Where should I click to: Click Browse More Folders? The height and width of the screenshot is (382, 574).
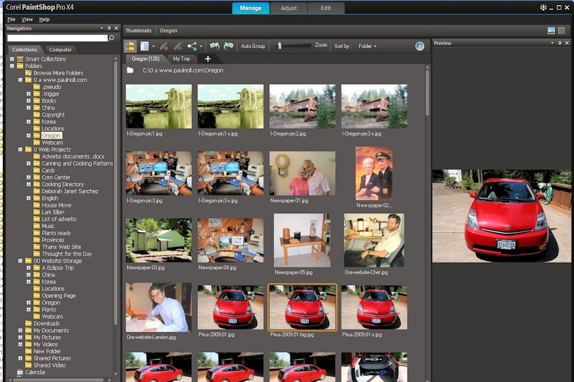point(58,73)
